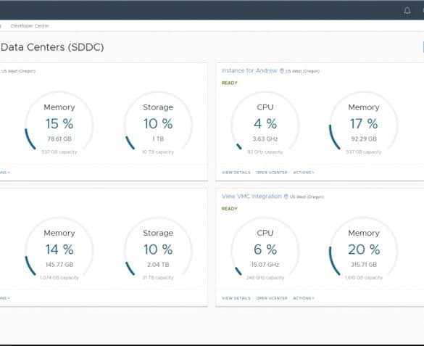The height and width of the screenshot is (346, 424).
Task: Click the 92.29 GB memory value
Action: [364, 139]
